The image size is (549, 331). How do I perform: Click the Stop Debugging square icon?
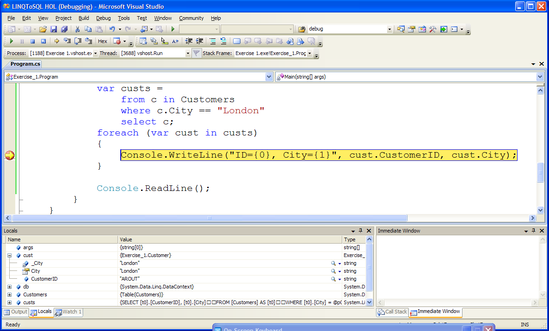pos(32,41)
